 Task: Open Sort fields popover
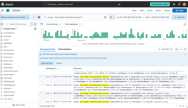tap(165, 49)
